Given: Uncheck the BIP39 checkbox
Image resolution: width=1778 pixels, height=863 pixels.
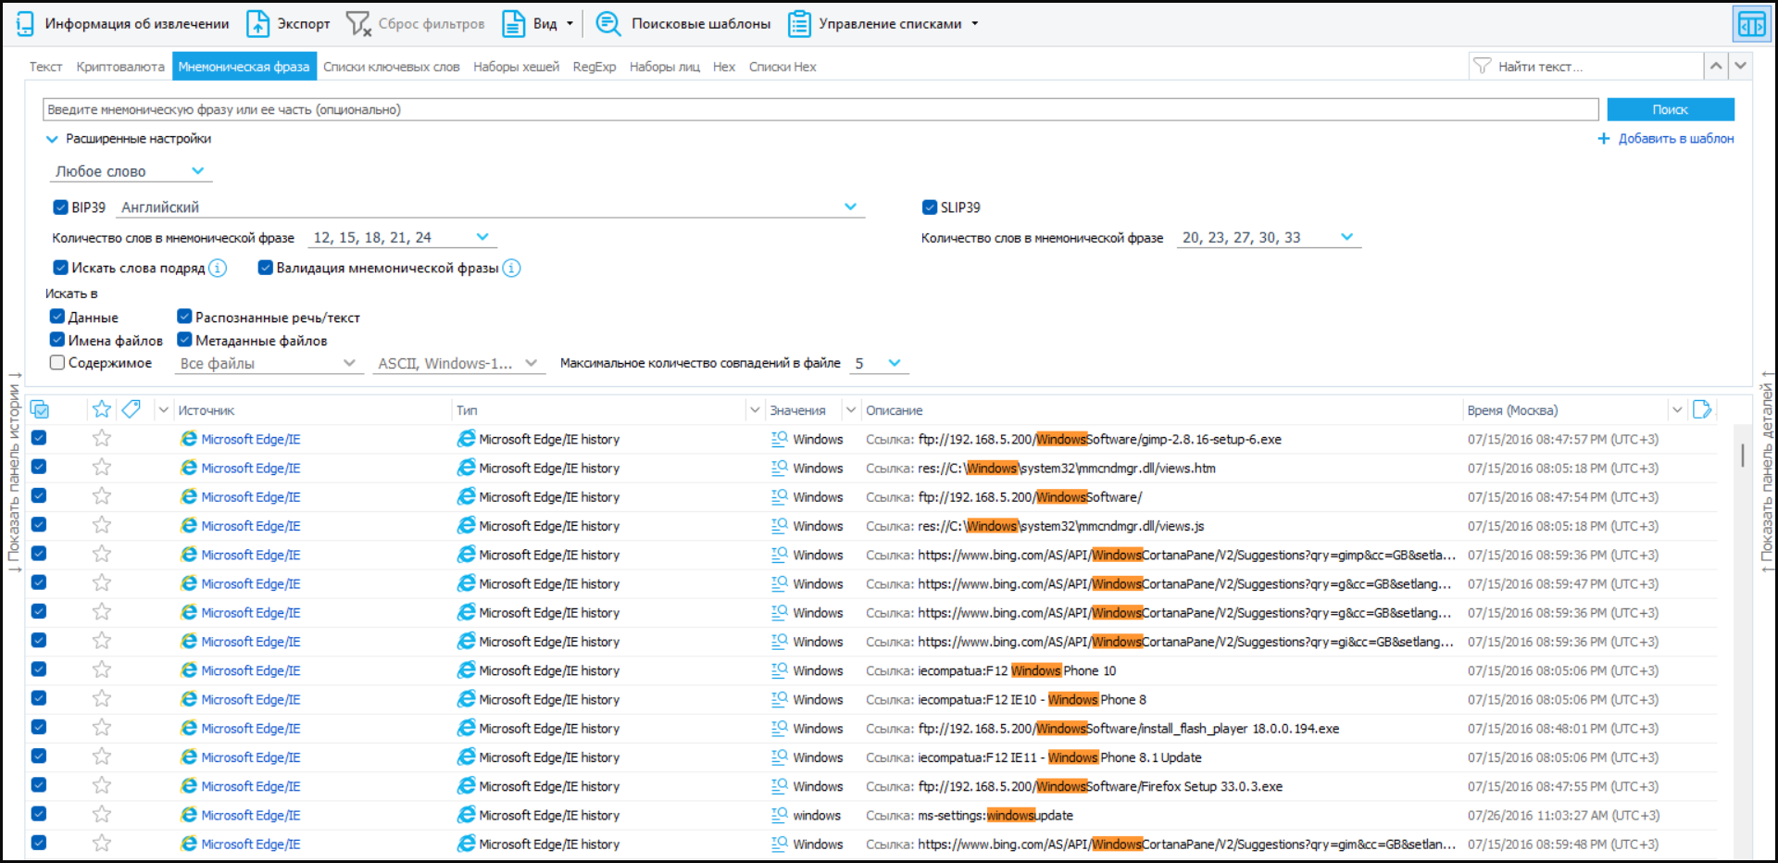Looking at the screenshot, I should [60, 207].
